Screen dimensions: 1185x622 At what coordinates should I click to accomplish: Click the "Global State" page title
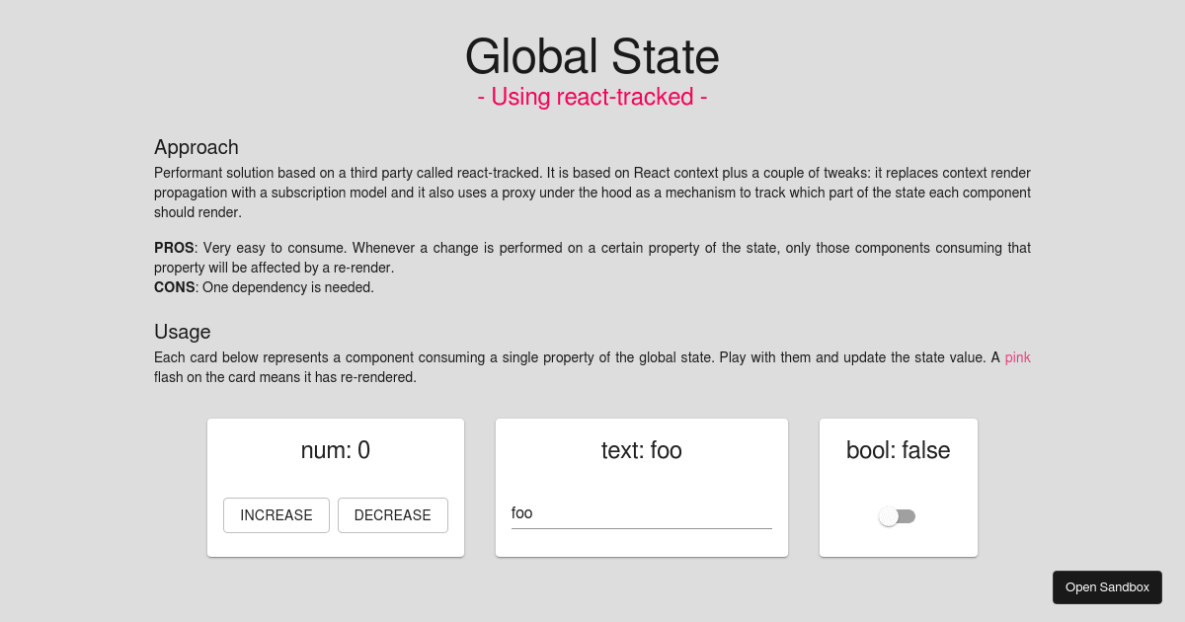592,56
